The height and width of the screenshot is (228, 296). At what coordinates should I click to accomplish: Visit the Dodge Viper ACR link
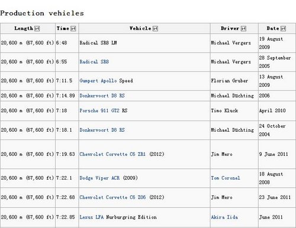[99, 178]
